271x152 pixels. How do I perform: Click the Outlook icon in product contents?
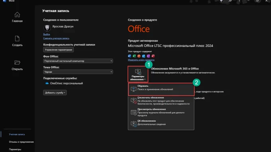[x=143, y=56]
